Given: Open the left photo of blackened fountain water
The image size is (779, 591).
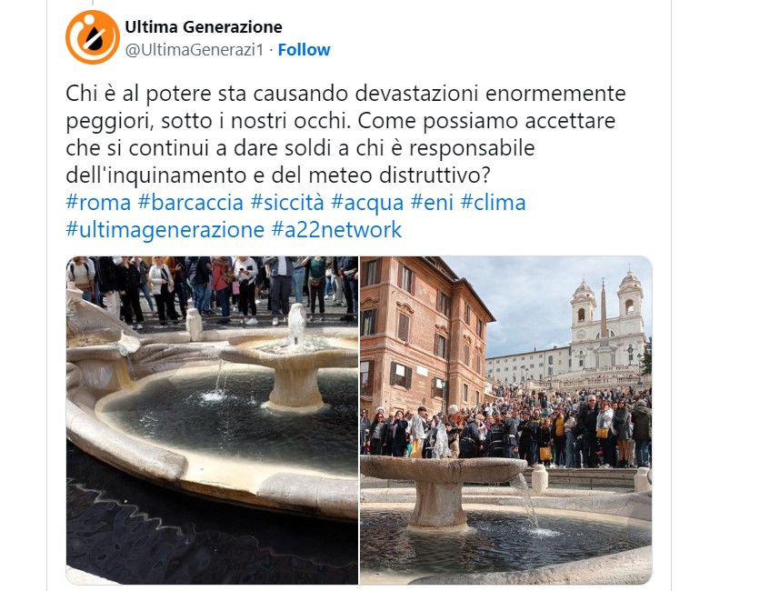Looking at the screenshot, I should 212,420.
